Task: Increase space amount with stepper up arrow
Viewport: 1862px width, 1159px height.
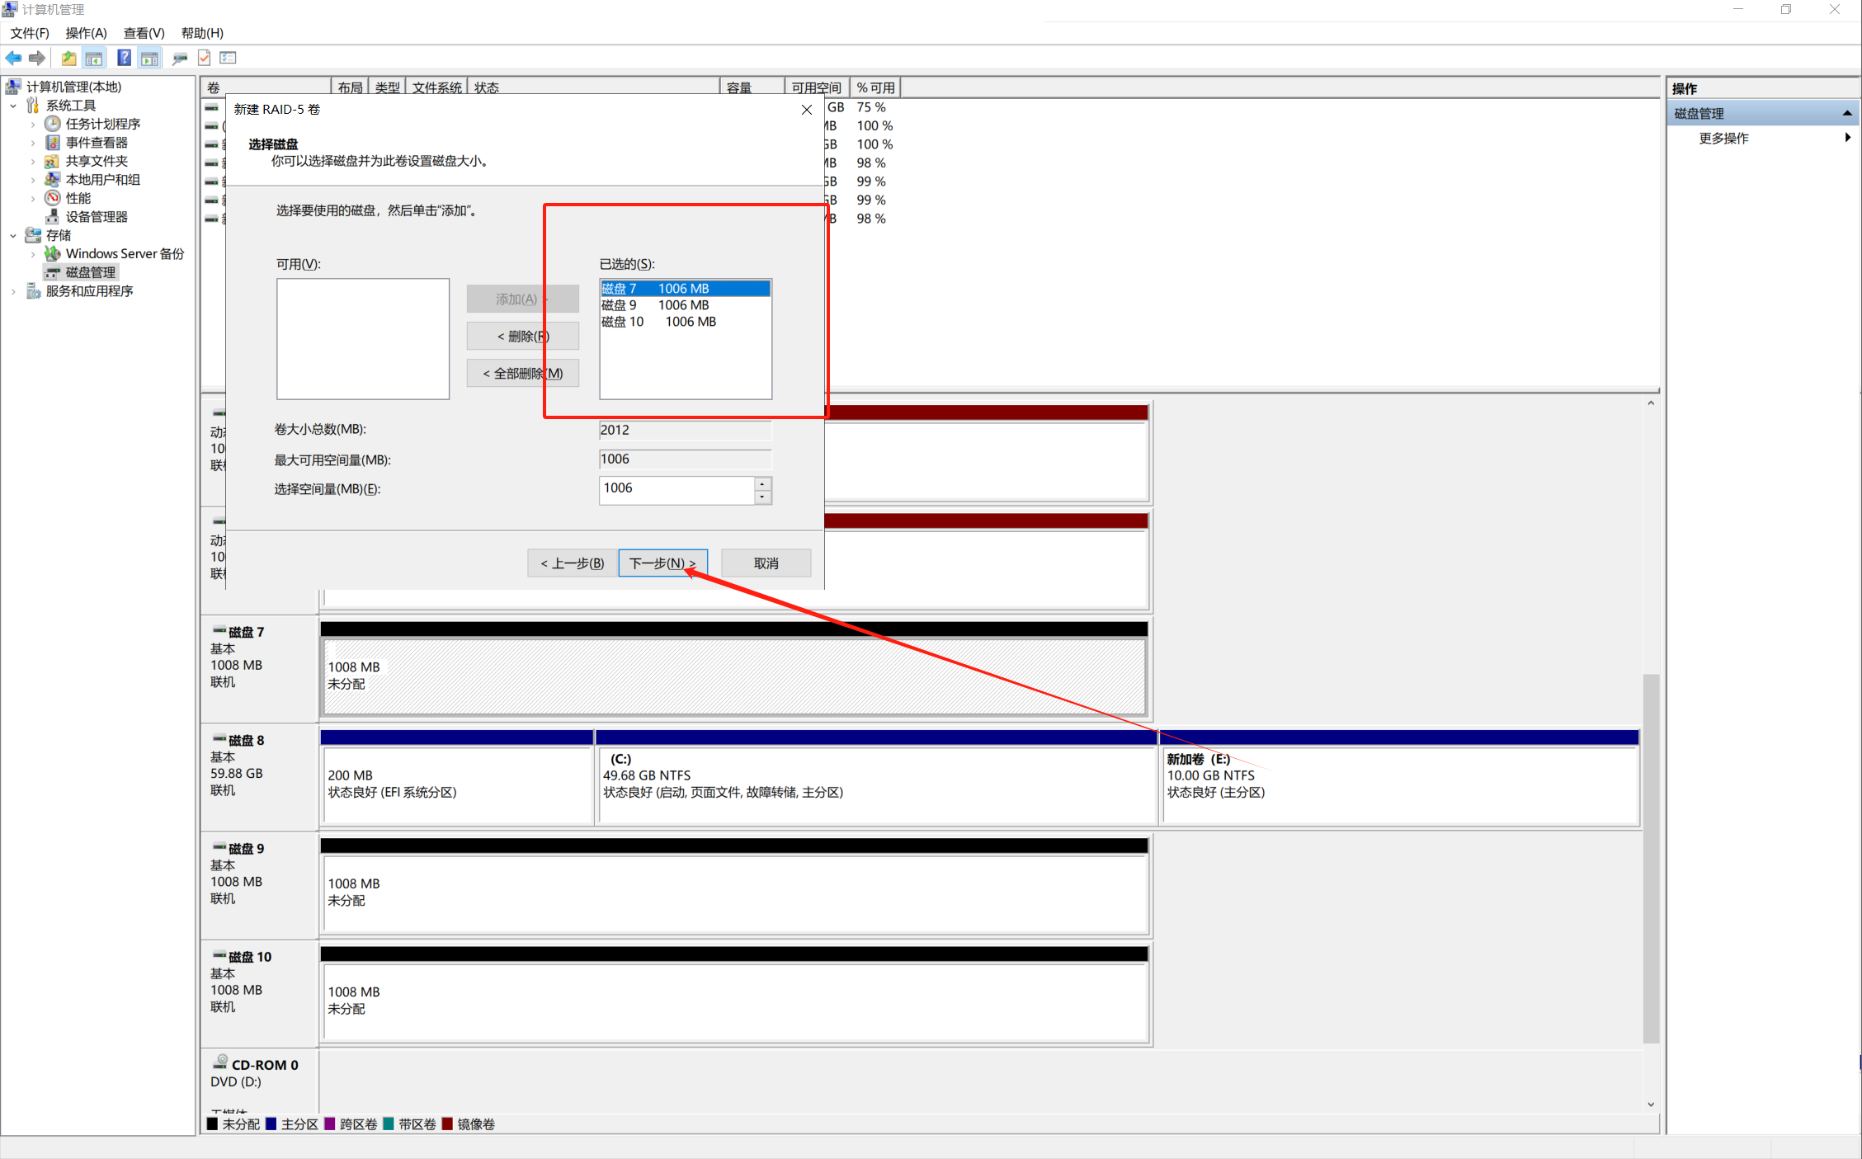Action: [x=763, y=483]
